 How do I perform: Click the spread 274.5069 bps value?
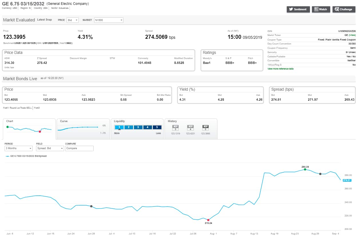(160, 37)
